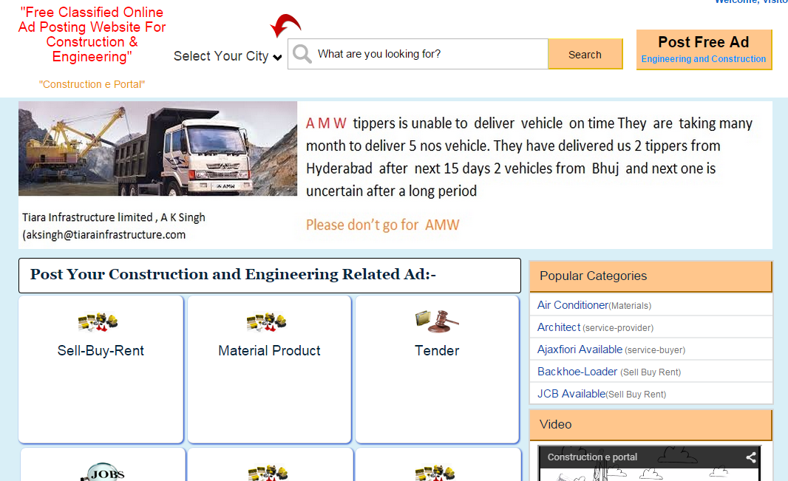
Task: Open the Jobs category icon
Action: (103, 472)
